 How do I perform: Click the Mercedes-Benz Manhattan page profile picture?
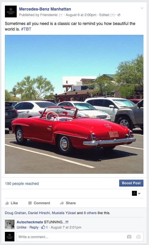pos(11,11)
